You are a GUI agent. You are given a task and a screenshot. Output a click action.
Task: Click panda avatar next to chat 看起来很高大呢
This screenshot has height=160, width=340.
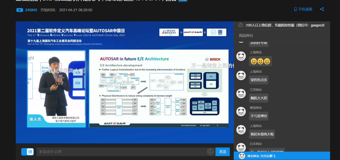pyautogui.click(x=241, y=129)
